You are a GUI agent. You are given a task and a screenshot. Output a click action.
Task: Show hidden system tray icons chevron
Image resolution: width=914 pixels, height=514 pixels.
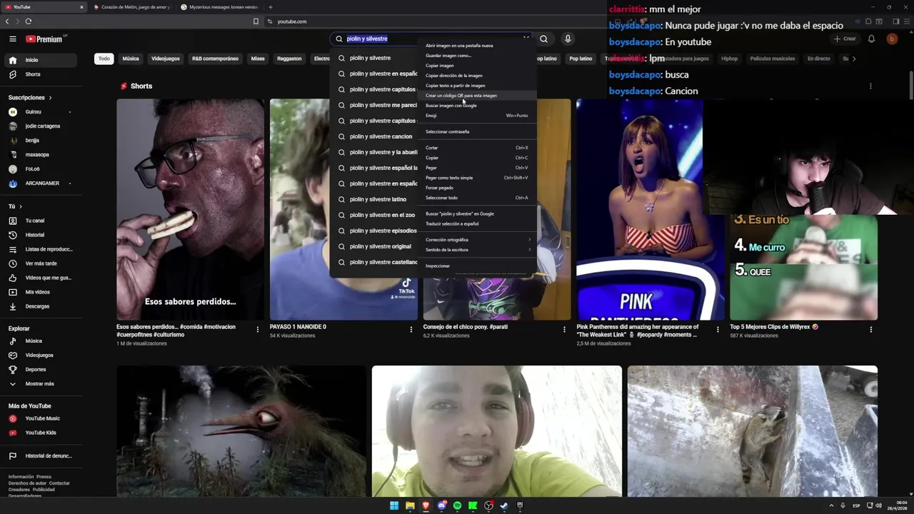[x=831, y=505]
